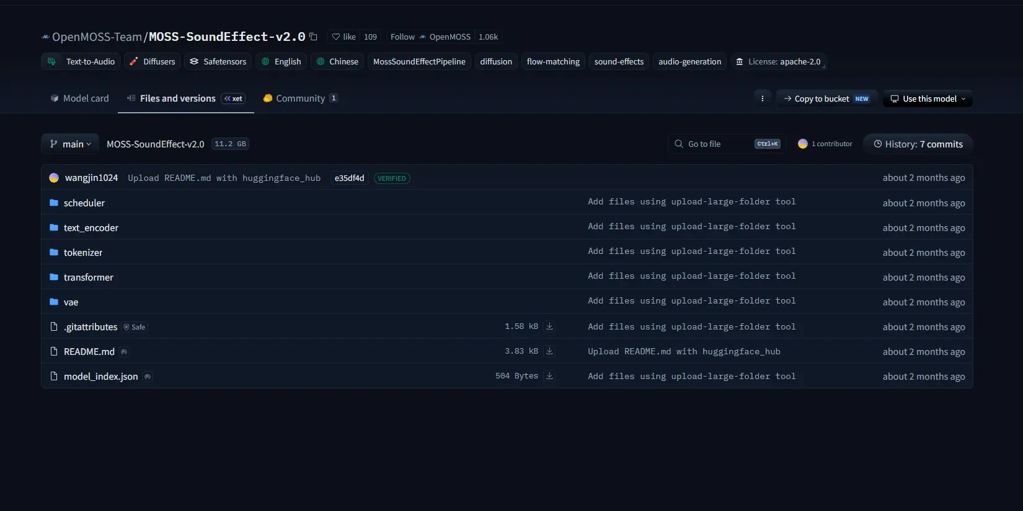Image resolution: width=1023 pixels, height=511 pixels.
Task: Open the three-dot more options menu
Action: click(x=763, y=98)
